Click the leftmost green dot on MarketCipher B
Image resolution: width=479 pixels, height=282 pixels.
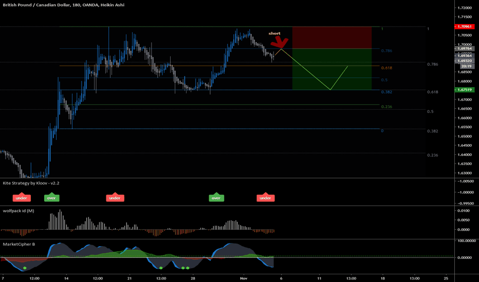[25, 268]
